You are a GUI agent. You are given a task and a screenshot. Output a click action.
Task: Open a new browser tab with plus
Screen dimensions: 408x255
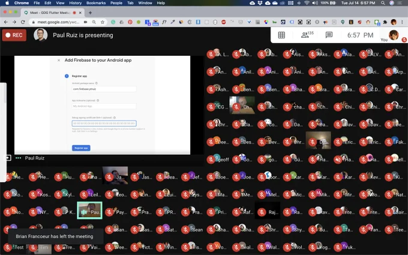click(x=90, y=13)
